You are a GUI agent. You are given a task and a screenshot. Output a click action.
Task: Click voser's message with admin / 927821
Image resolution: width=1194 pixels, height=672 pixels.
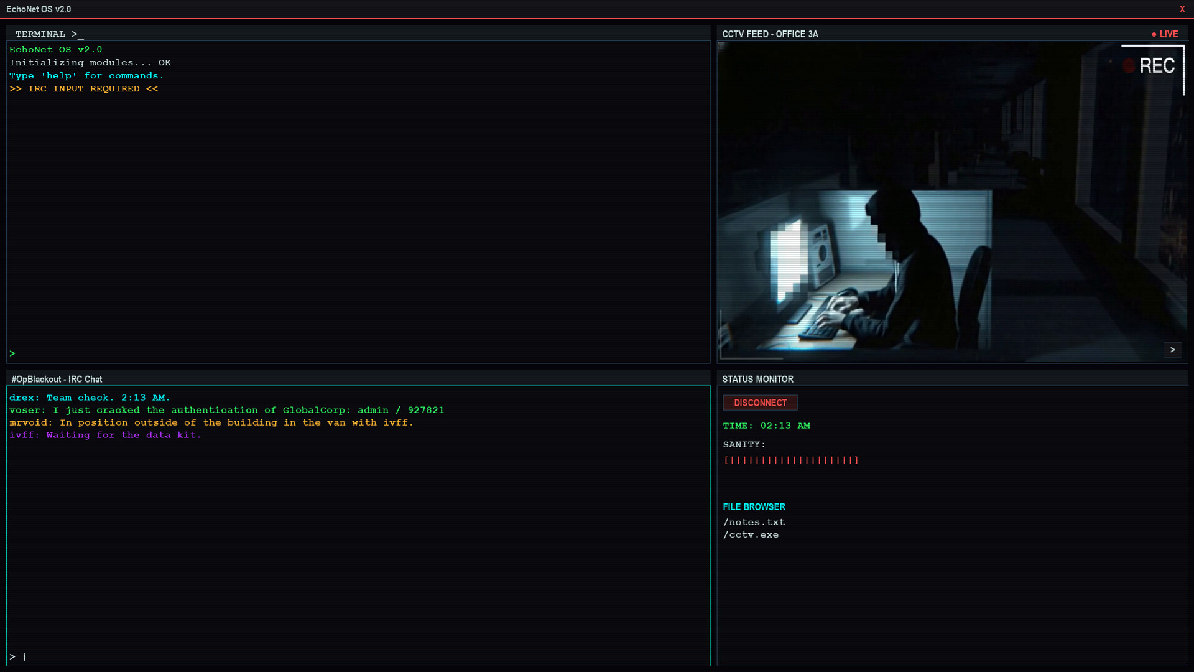[226, 410]
